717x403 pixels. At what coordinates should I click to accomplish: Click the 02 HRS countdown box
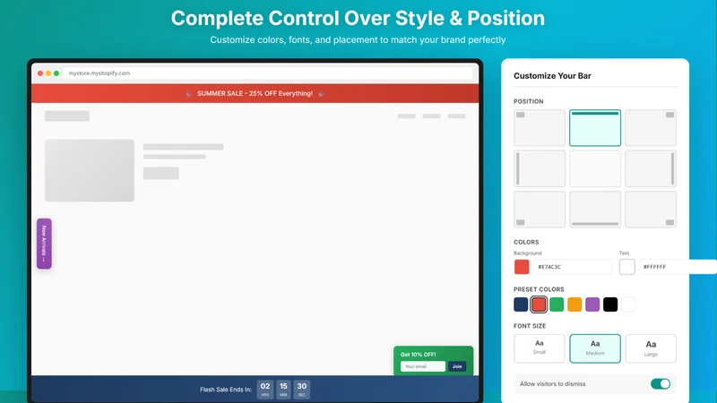pos(265,390)
